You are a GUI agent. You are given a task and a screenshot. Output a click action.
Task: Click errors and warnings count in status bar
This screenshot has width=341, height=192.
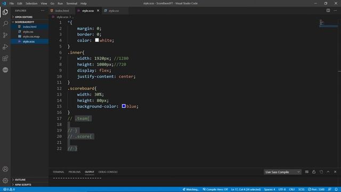9,189
